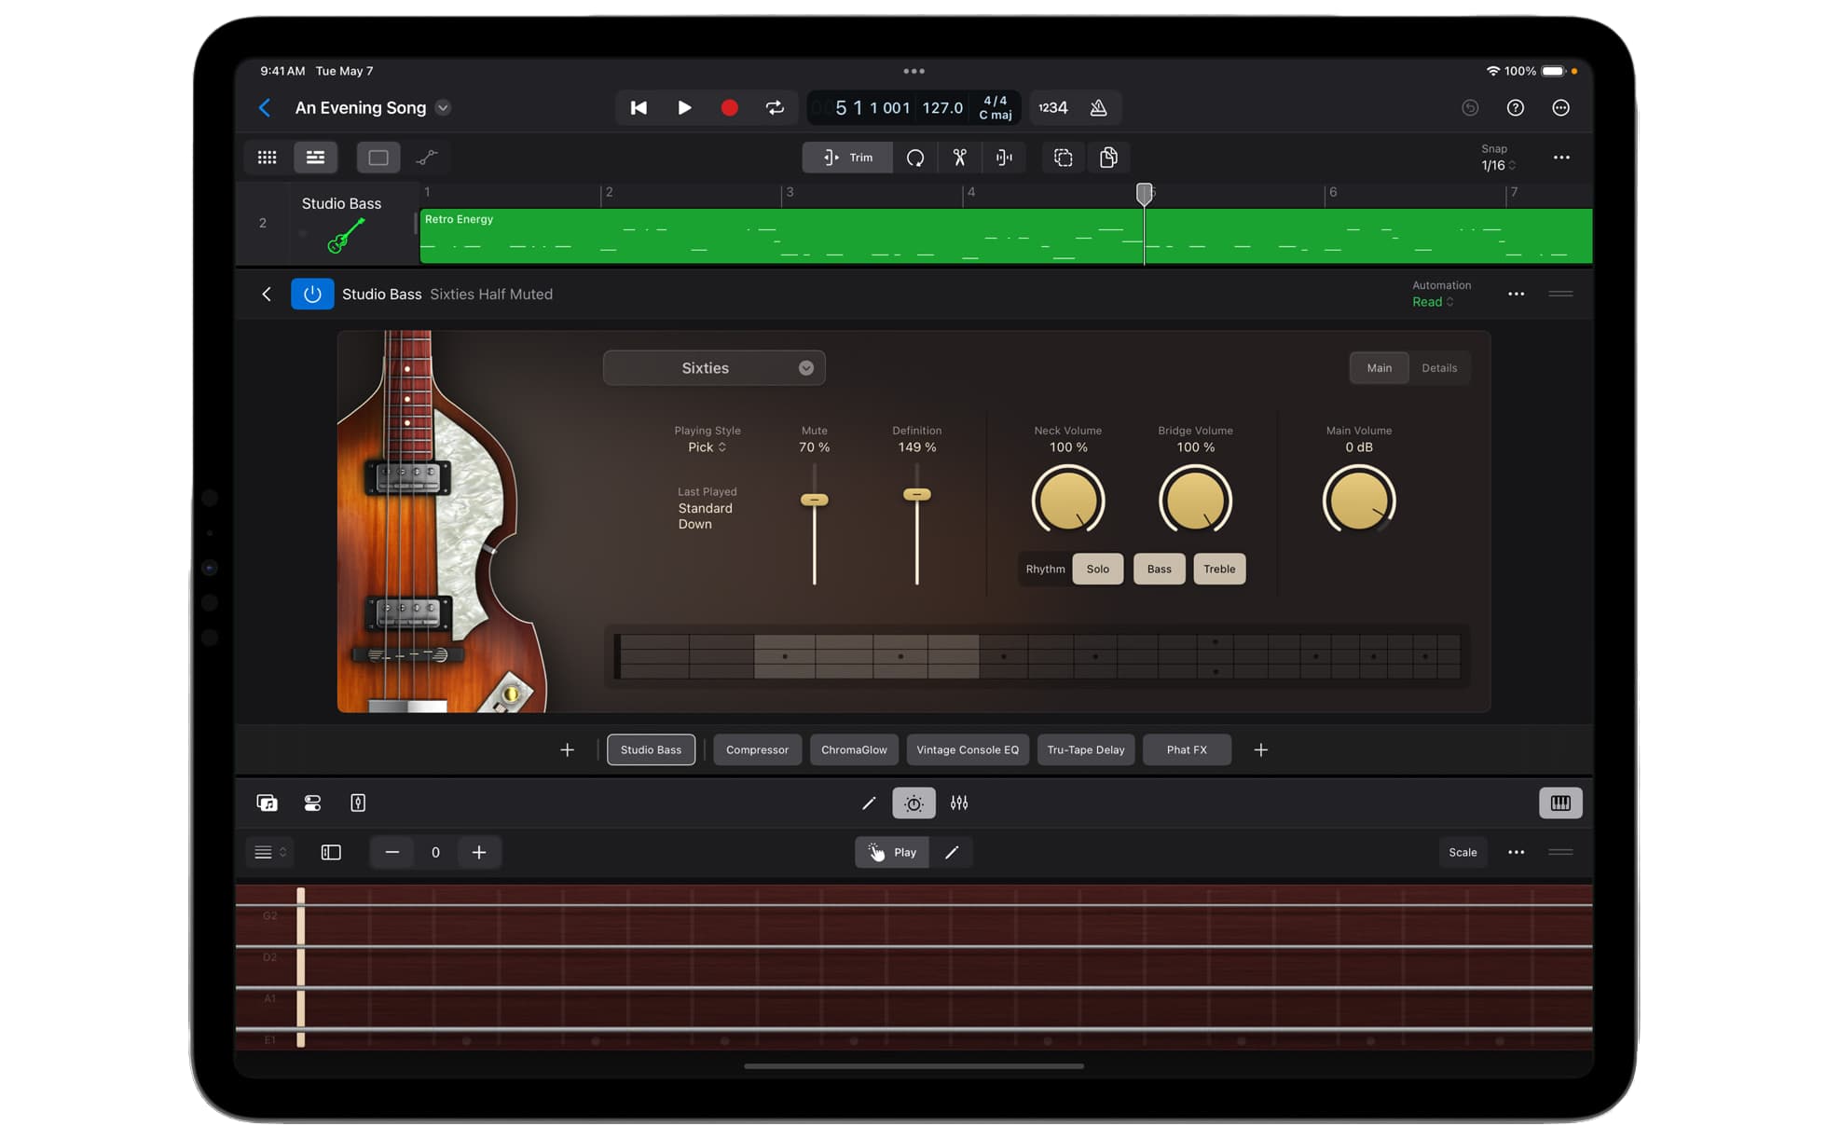
Task: Open the Sixties Half Muted preset name
Action: 491,295
